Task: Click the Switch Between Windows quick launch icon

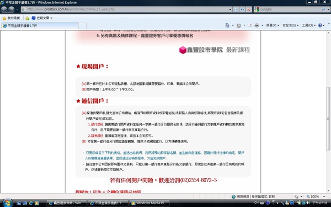Action: click(25, 203)
